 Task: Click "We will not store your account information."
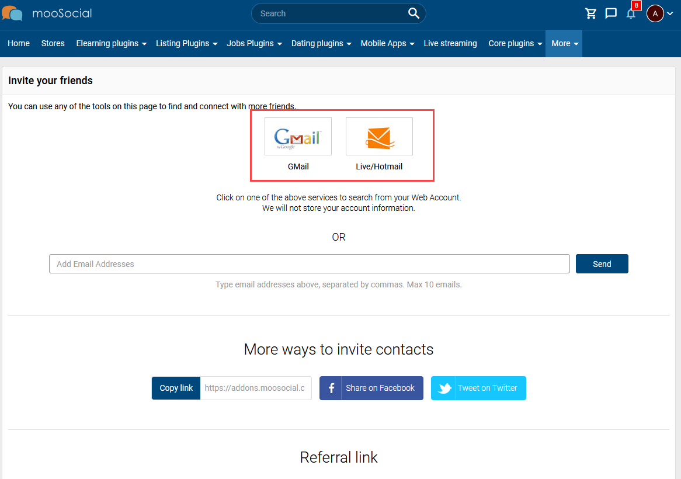(339, 208)
